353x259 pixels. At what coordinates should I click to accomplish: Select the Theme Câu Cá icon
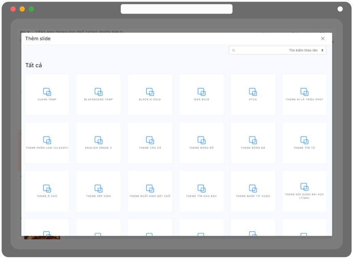click(150, 140)
